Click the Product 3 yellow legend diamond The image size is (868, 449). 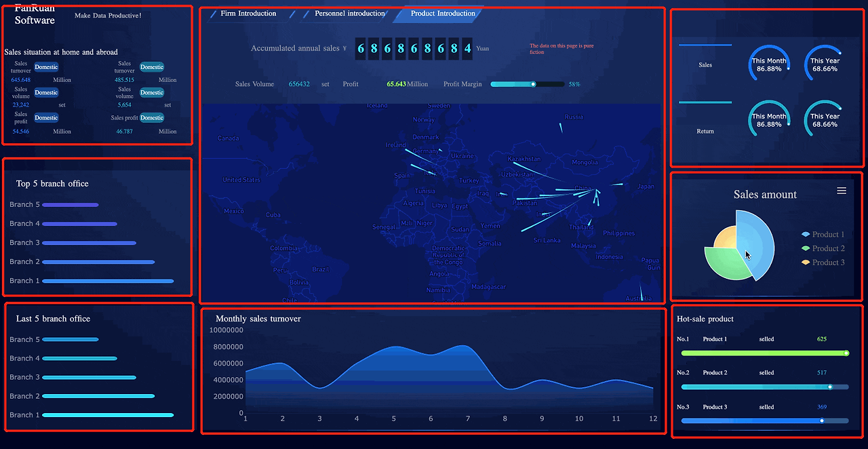click(x=804, y=262)
